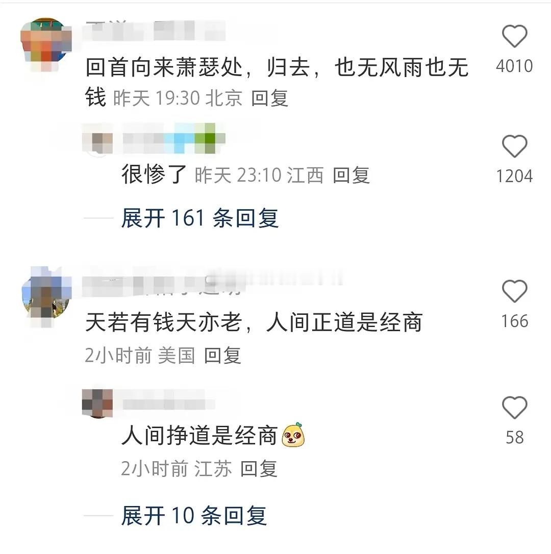Open username above 很惨了 reply
The image size is (551, 554).
pyautogui.click(x=174, y=139)
